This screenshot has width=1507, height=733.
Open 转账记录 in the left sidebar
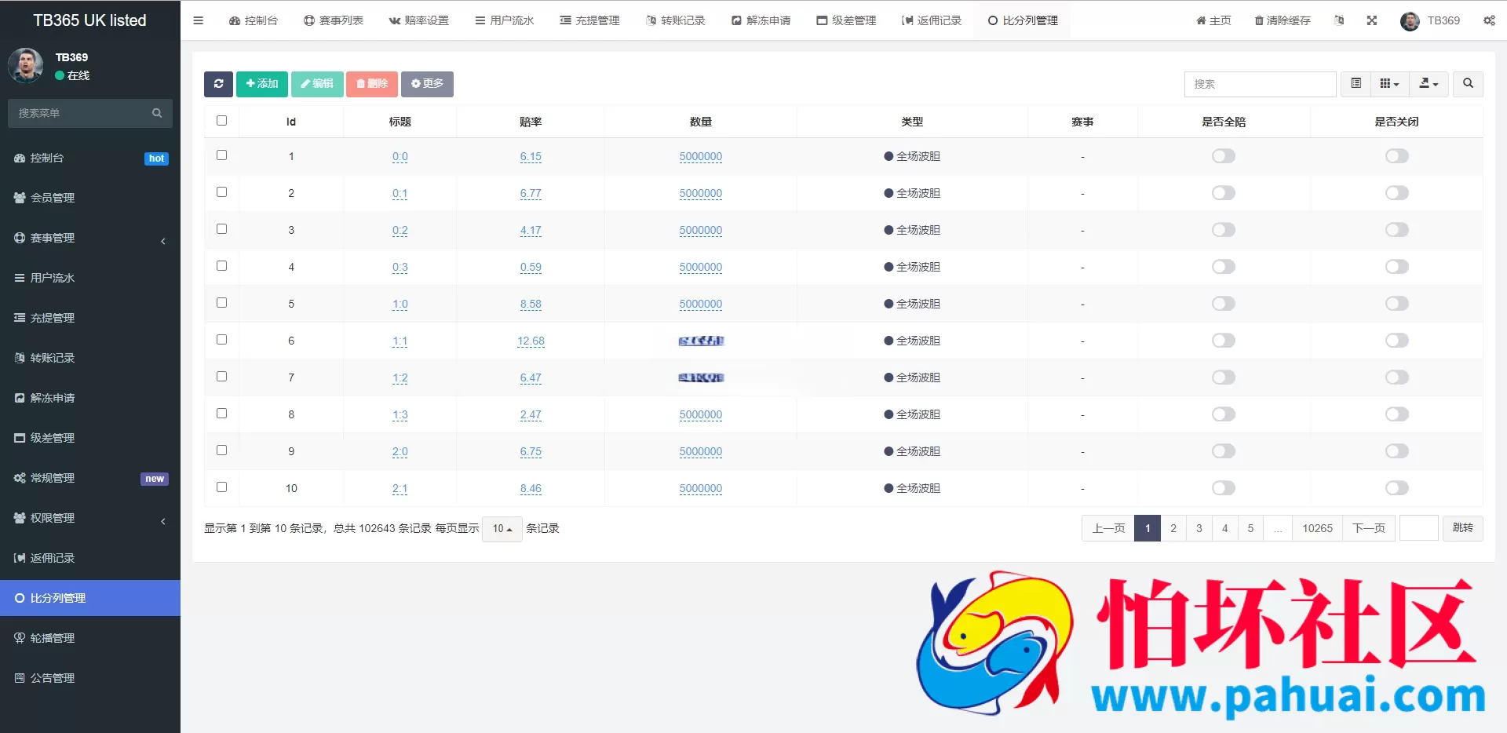click(90, 358)
